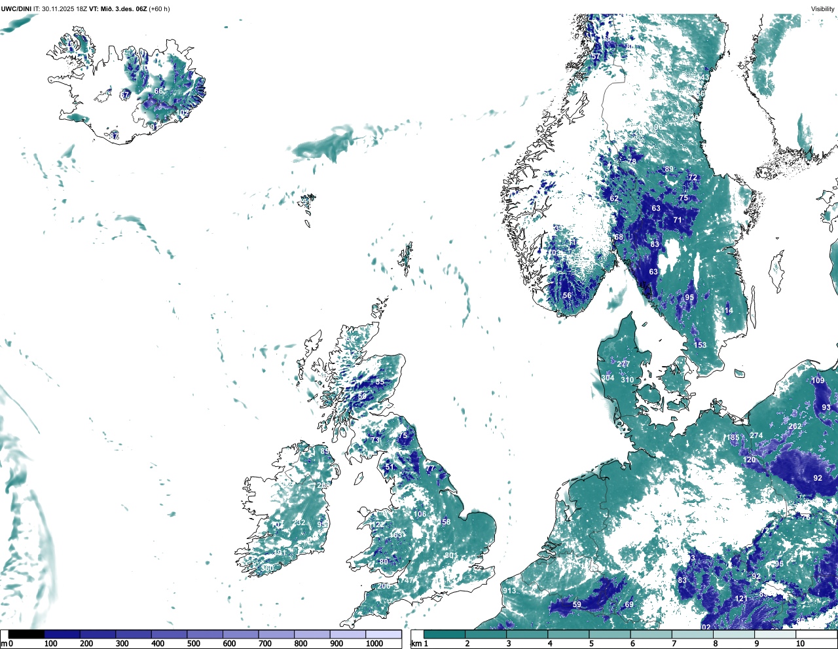Click the '69' visibility value near the Belgian border

tap(629, 604)
